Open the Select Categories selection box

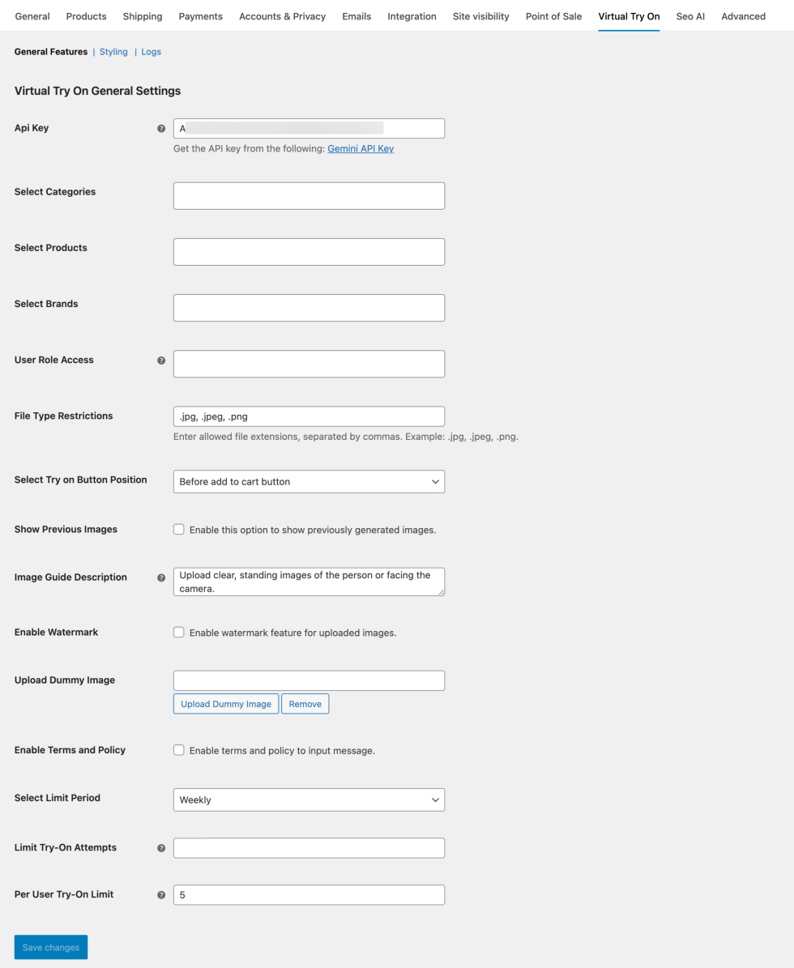click(309, 196)
